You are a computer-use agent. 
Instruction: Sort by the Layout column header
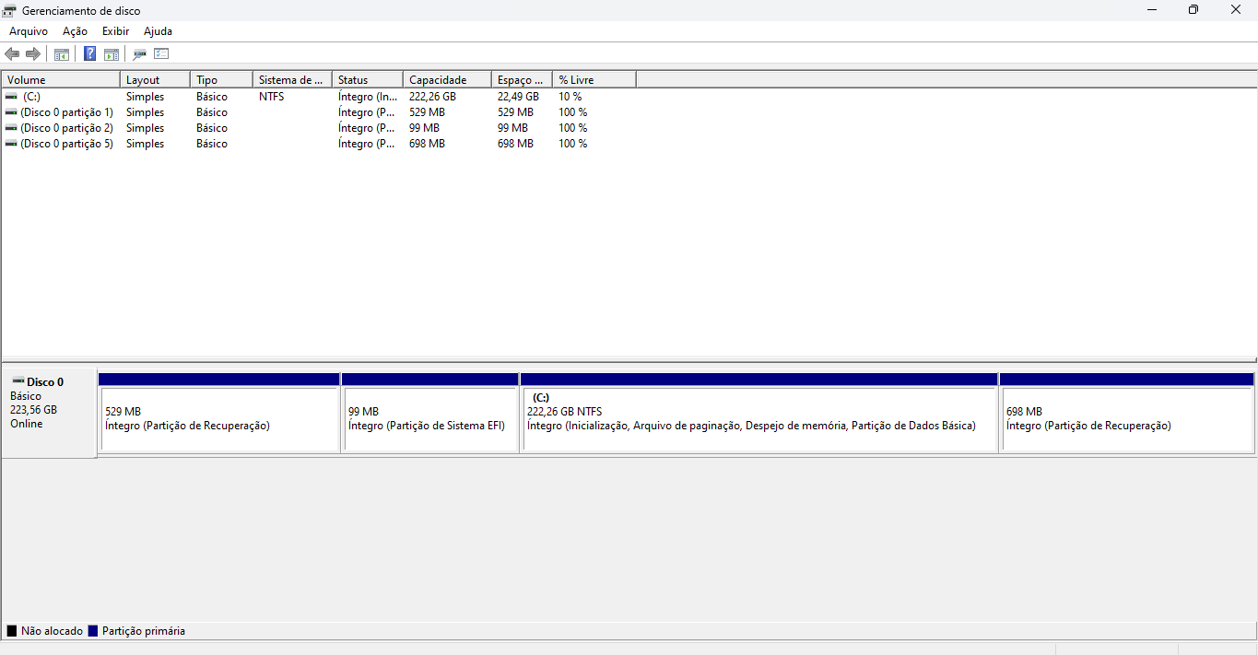(x=155, y=80)
